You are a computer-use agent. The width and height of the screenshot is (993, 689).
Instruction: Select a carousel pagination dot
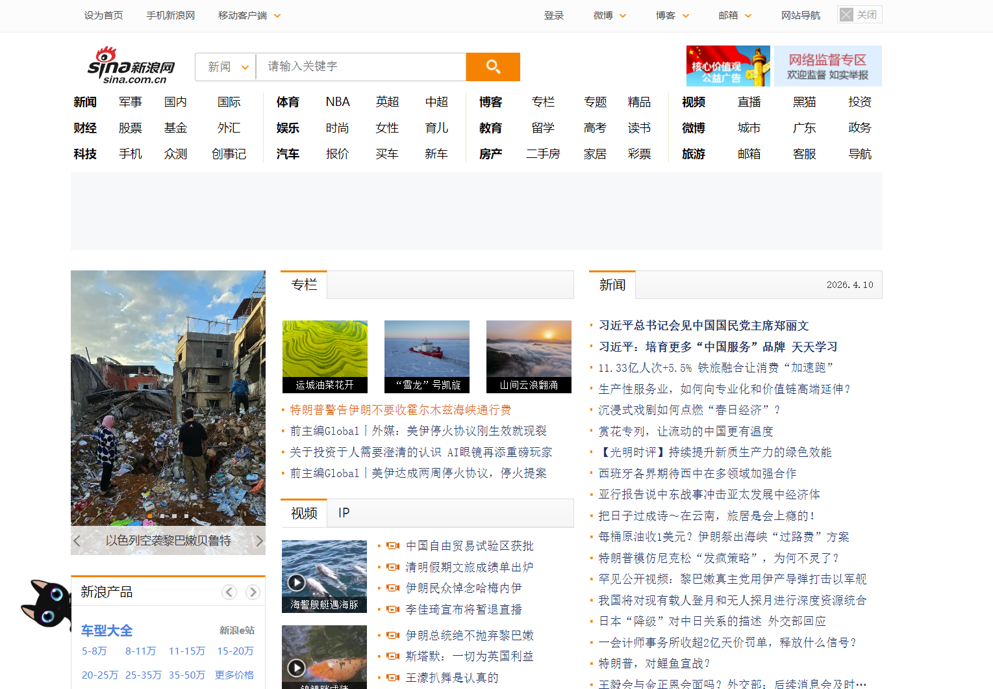click(162, 516)
